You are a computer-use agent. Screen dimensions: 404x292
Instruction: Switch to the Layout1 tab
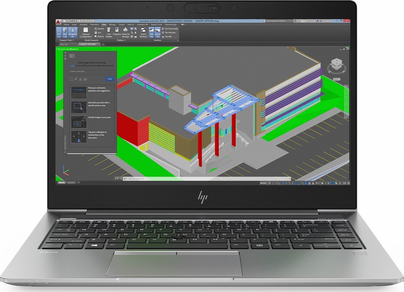pos(71,182)
